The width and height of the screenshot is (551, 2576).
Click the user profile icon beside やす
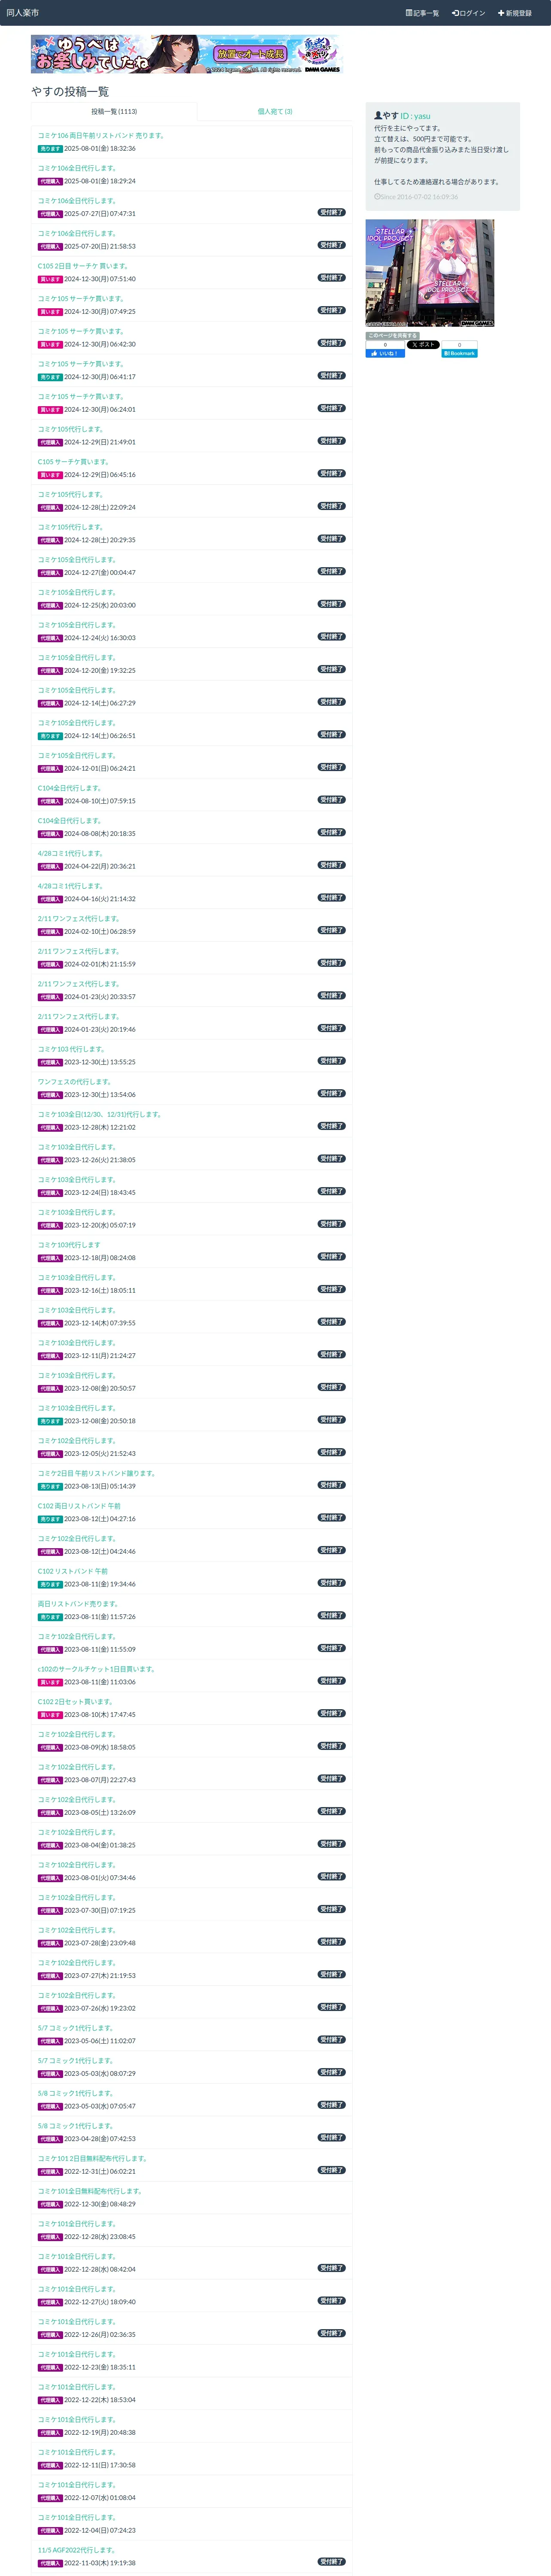pyautogui.click(x=378, y=116)
